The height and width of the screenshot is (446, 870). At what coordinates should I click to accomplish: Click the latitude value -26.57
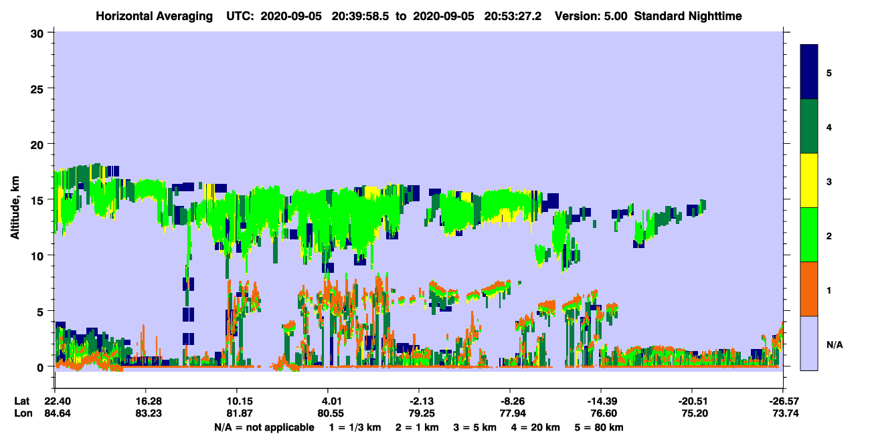(783, 401)
